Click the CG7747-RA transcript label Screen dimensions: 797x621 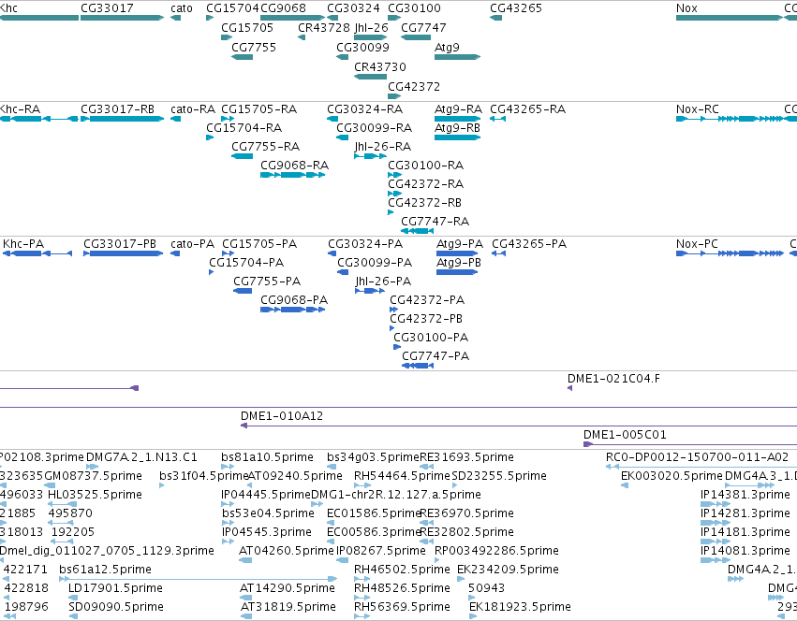[x=435, y=222]
